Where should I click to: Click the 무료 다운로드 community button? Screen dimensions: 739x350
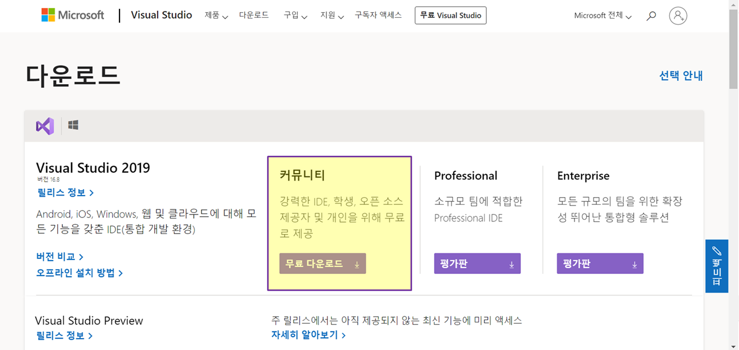click(x=322, y=264)
